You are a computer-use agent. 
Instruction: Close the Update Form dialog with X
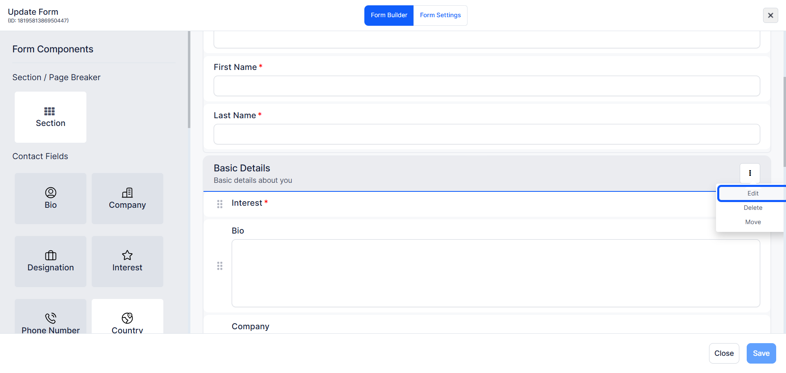pyautogui.click(x=770, y=15)
